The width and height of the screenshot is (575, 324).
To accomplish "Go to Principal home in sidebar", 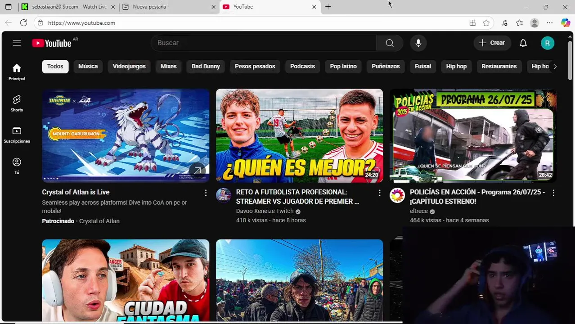I will 17,72.
